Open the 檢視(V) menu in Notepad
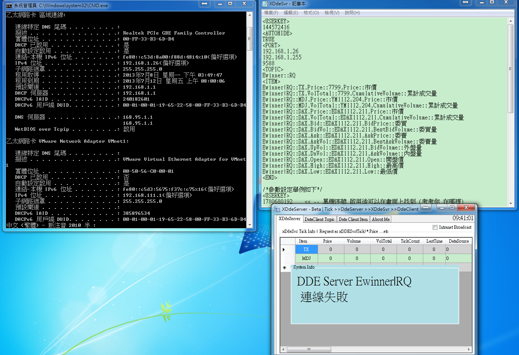The height and width of the screenshot is (355, 519). pyautogui.click(x=332, y=13)
